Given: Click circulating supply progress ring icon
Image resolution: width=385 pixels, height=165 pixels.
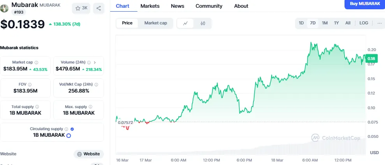Looking at the screenshot, I should click(69, 136).
